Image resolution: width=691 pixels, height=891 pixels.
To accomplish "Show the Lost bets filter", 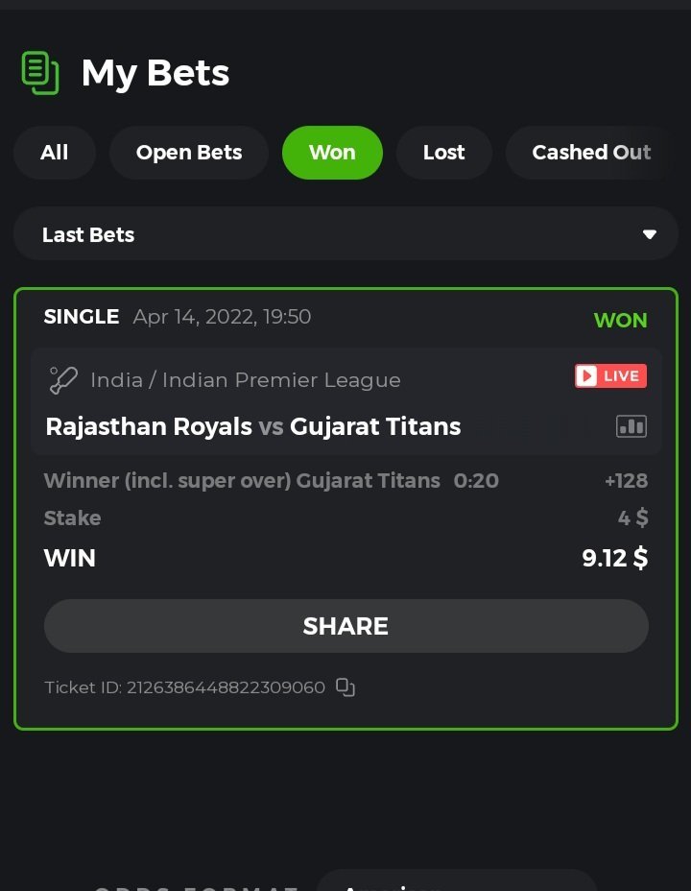I will [x=444, y=153].
